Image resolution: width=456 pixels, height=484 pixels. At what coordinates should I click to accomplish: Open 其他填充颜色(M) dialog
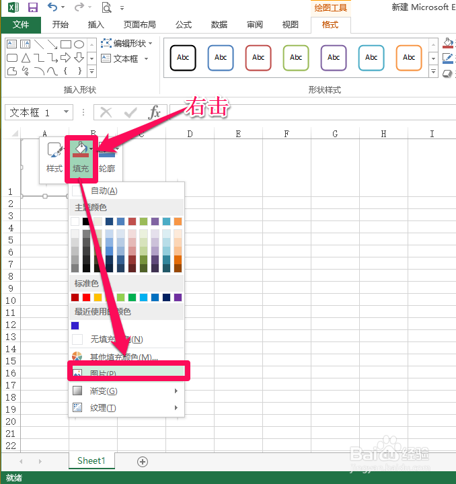pos(126,356)
